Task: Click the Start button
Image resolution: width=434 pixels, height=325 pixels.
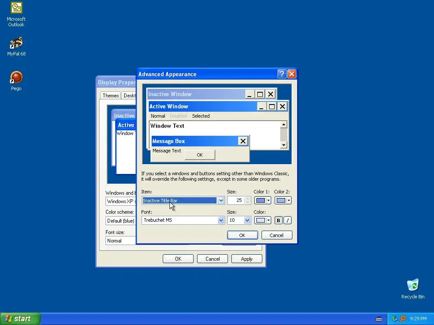Action: (20, 319)
